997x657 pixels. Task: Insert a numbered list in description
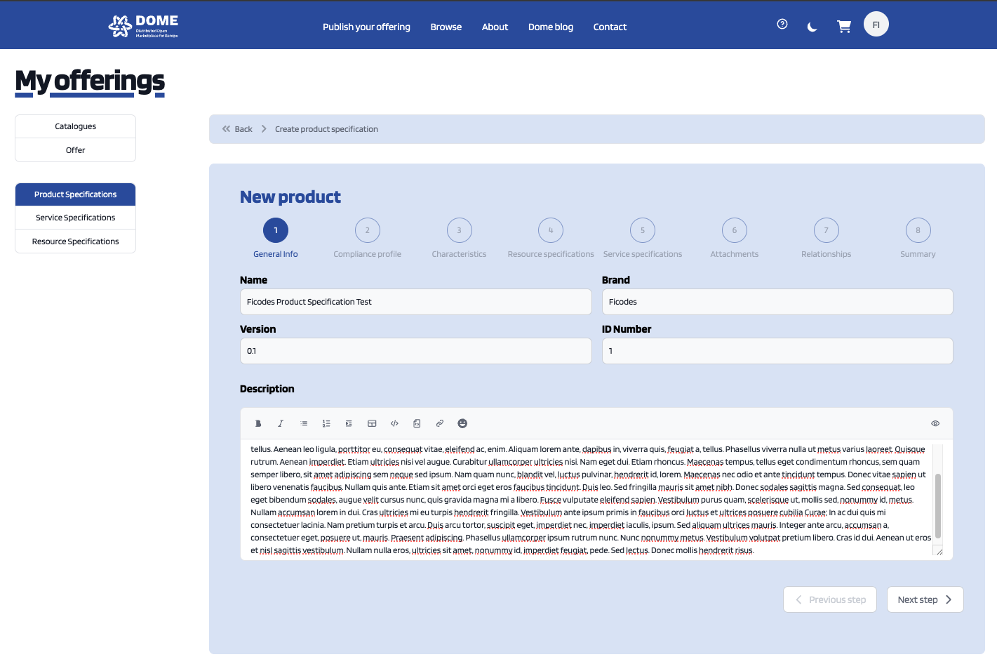click(326, 423)
